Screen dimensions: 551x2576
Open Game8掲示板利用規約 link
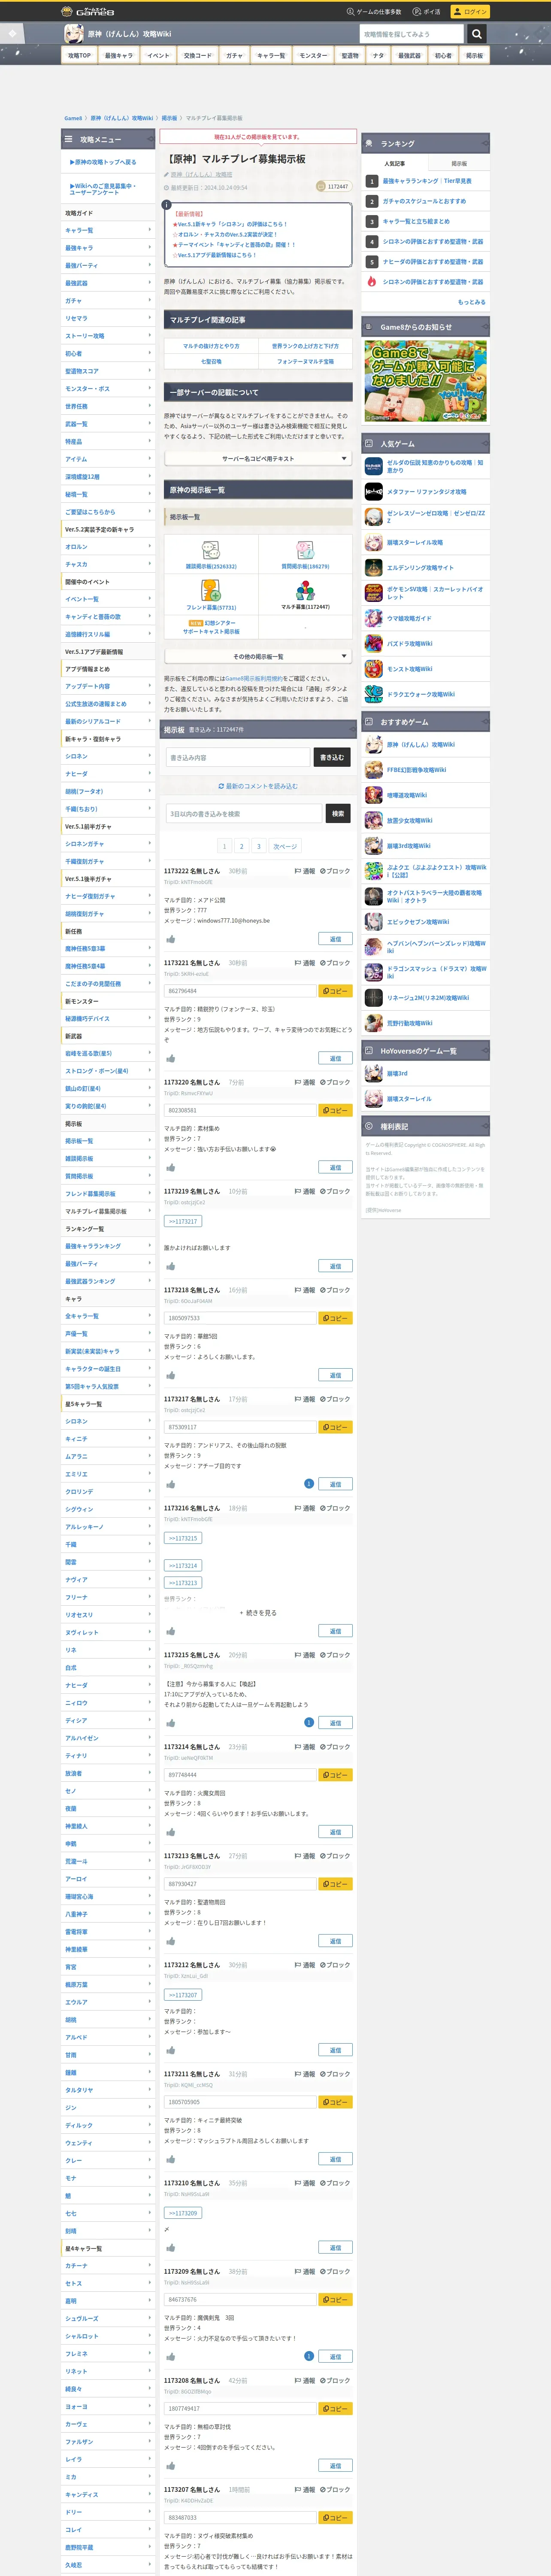click(x=254, y=678)
